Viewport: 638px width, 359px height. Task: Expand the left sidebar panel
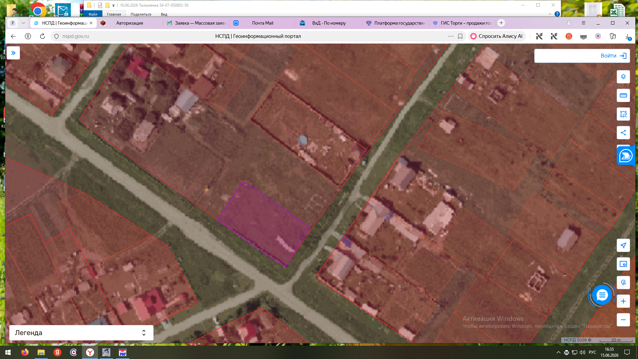13,53
